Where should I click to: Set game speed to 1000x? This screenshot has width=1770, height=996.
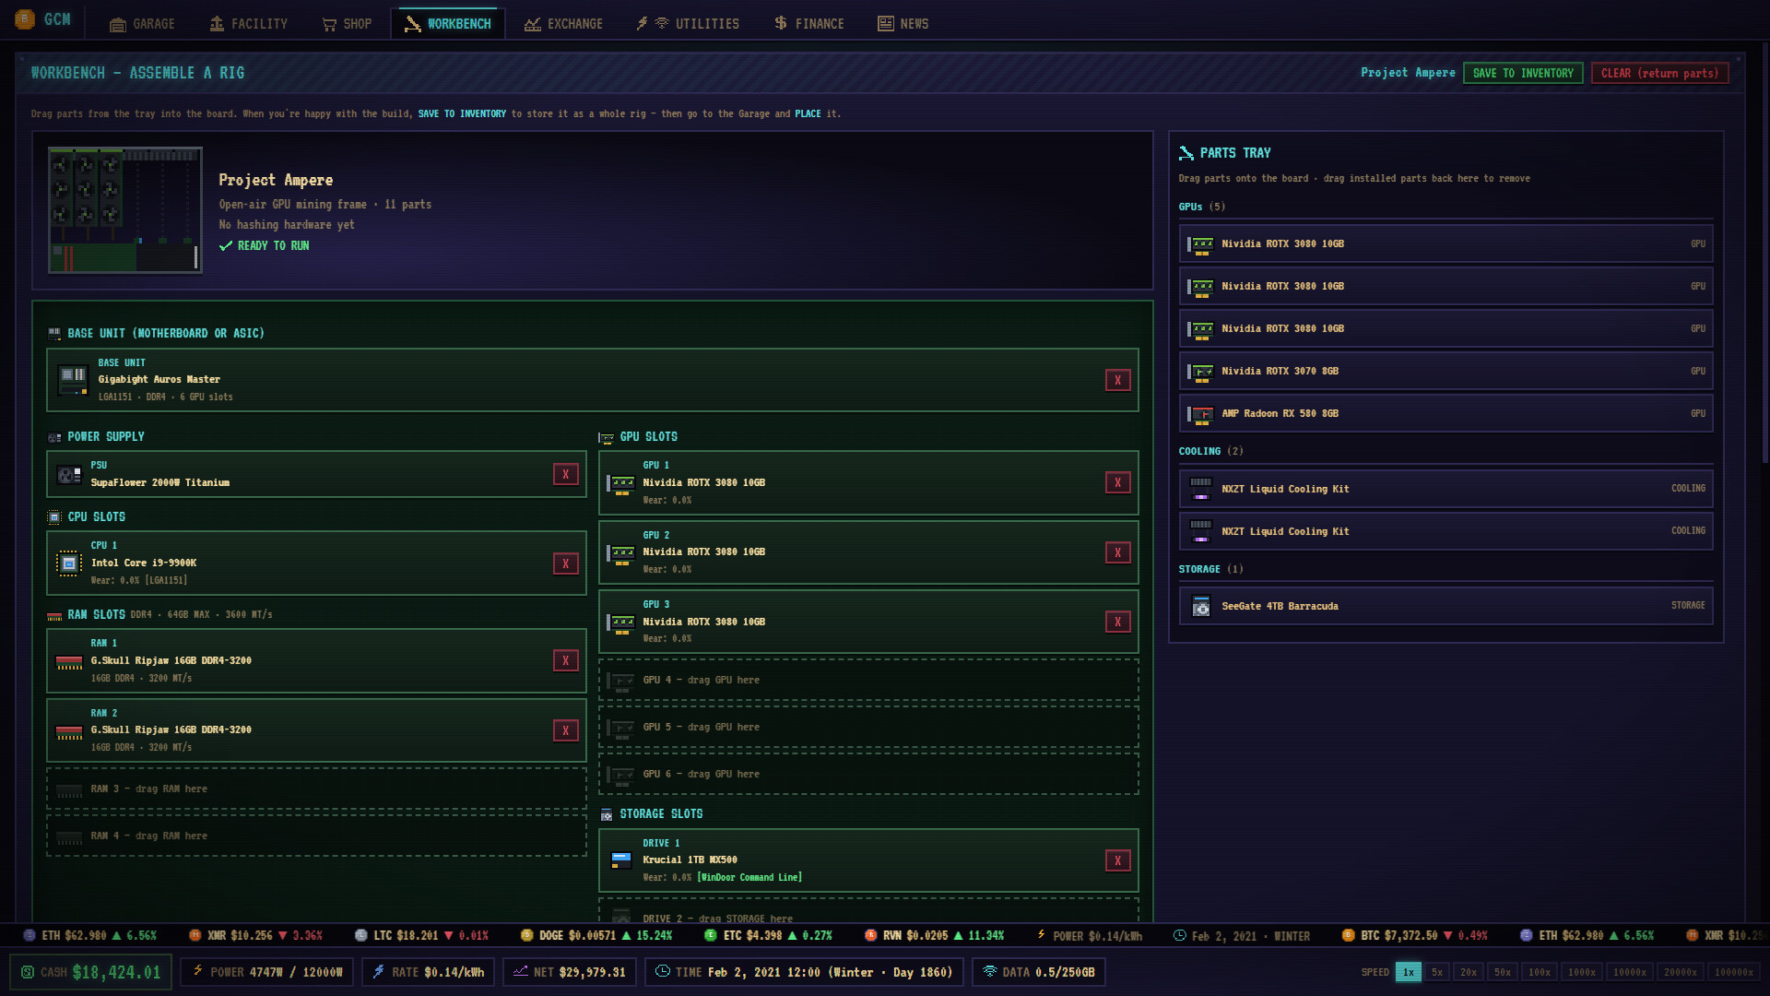click(x=1582, y=972)
